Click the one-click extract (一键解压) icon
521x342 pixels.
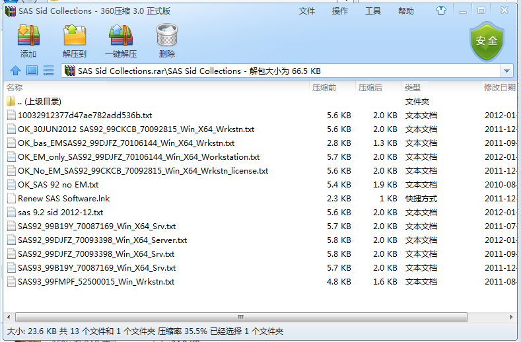[121, 35]
